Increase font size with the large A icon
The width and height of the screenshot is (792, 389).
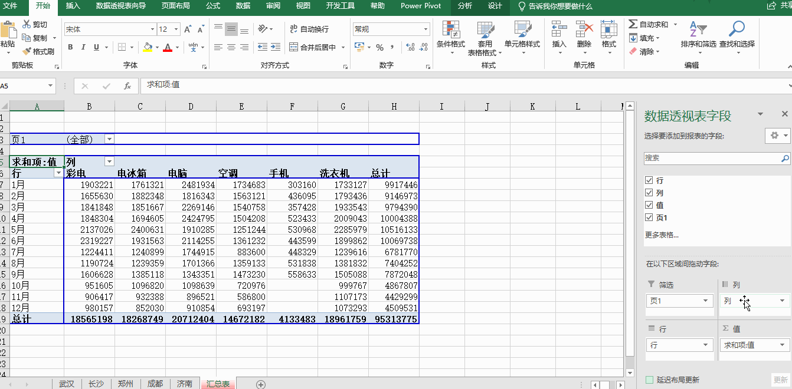pos(188,29)
